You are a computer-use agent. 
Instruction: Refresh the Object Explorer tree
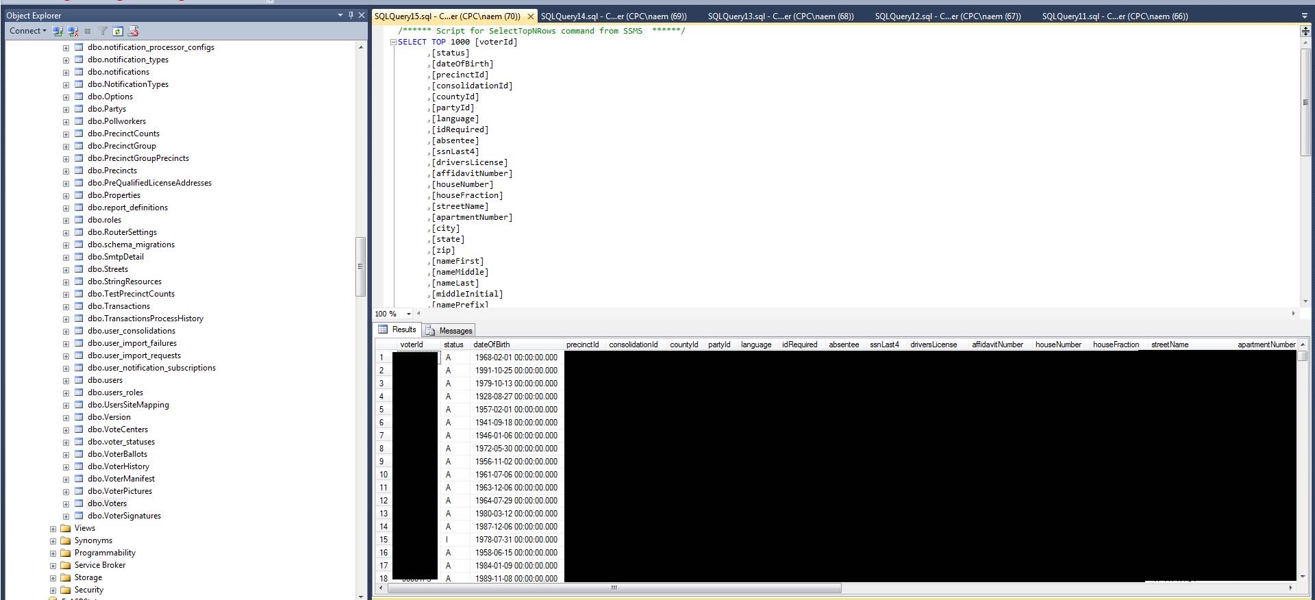point(118,31)
